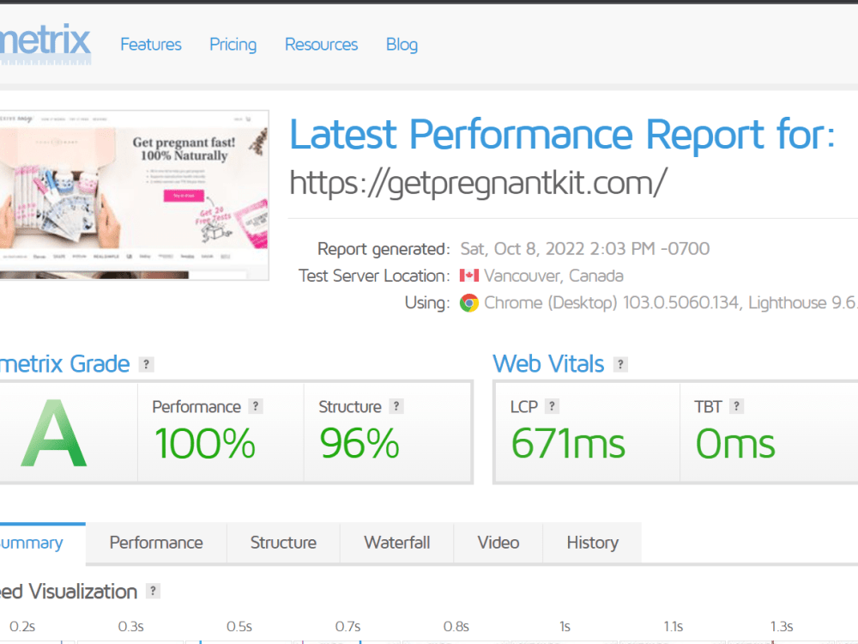Switch to the History tab
The height and width of the screenshot is (644, 858).
[592, 543]
